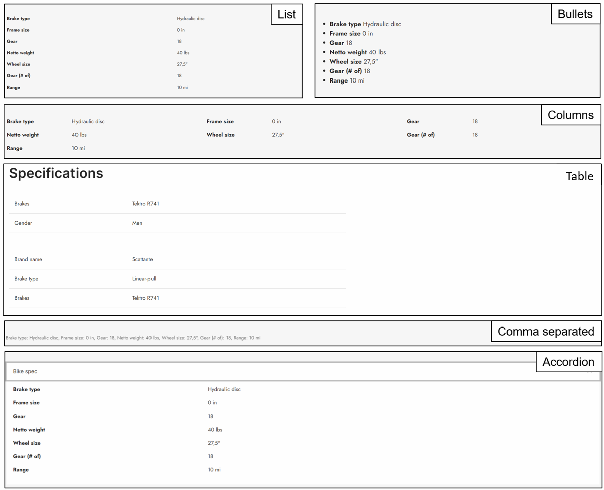Click the List layout label
604x490 pixels.
(x=286, y=14)
